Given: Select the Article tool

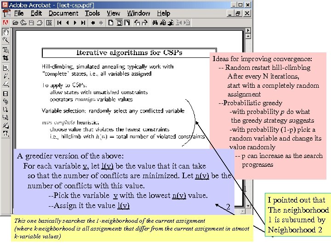Looking at the screenshot, I should coord(6,109).
